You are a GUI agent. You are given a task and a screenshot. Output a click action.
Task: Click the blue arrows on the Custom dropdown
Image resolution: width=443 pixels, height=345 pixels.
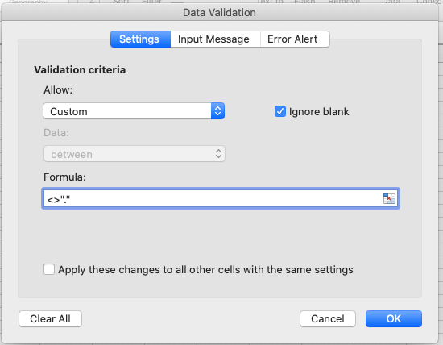[x=217, y=111]
